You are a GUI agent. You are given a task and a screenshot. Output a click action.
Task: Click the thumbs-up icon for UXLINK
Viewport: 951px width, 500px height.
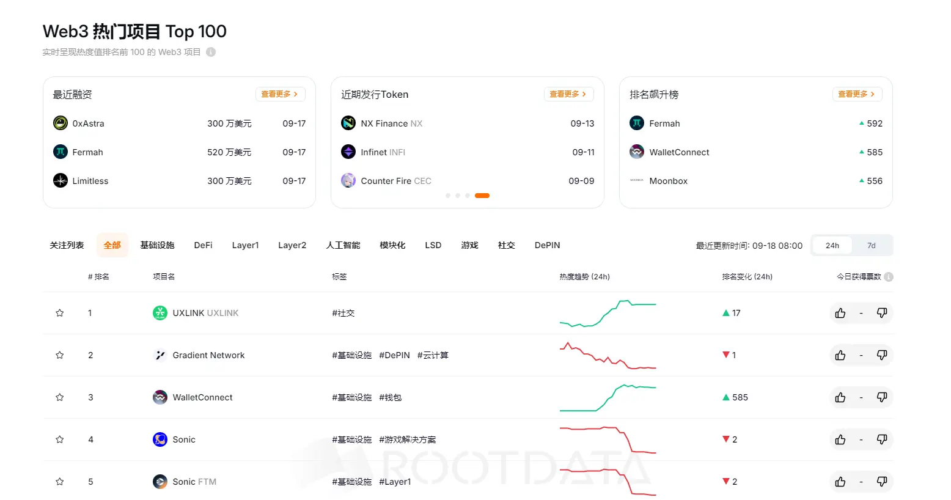coord(840,312)
